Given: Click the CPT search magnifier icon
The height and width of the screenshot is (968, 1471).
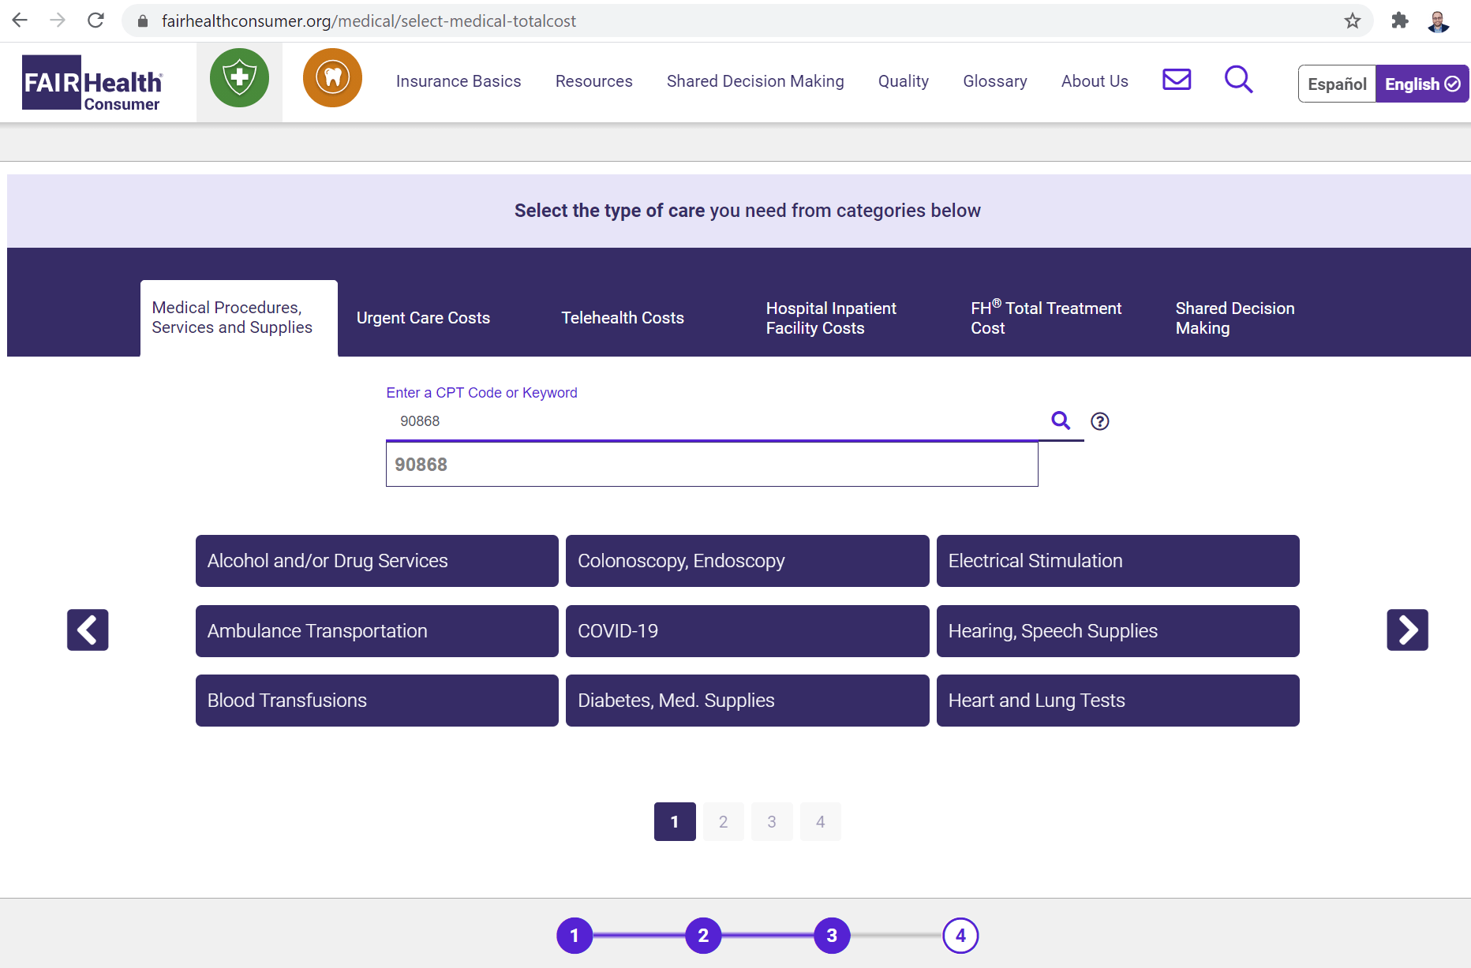Looking at the screenshot, I should point(1061,420).
